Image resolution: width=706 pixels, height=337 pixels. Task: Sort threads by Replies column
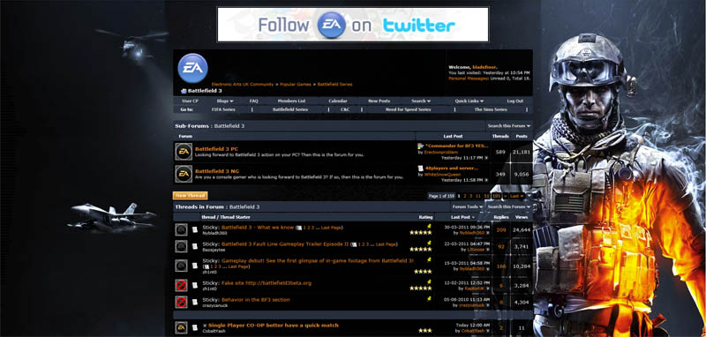click(501, 217)
